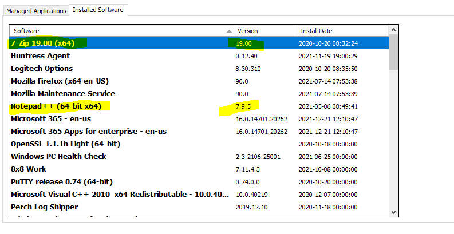This screenshot has height=234, width=454.
Task: Choose the Windows PC Health Check entry
Action: point(58,156)
